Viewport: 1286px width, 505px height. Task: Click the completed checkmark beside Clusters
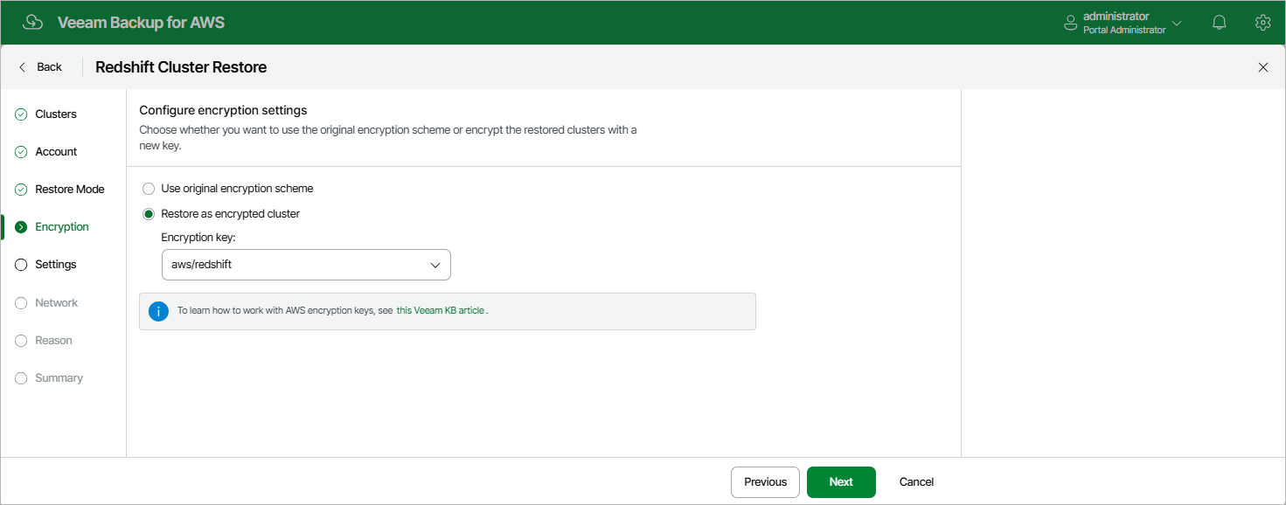click(21, 114)
